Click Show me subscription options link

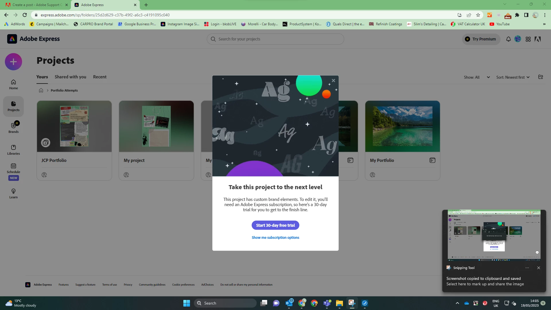(275, 238)
